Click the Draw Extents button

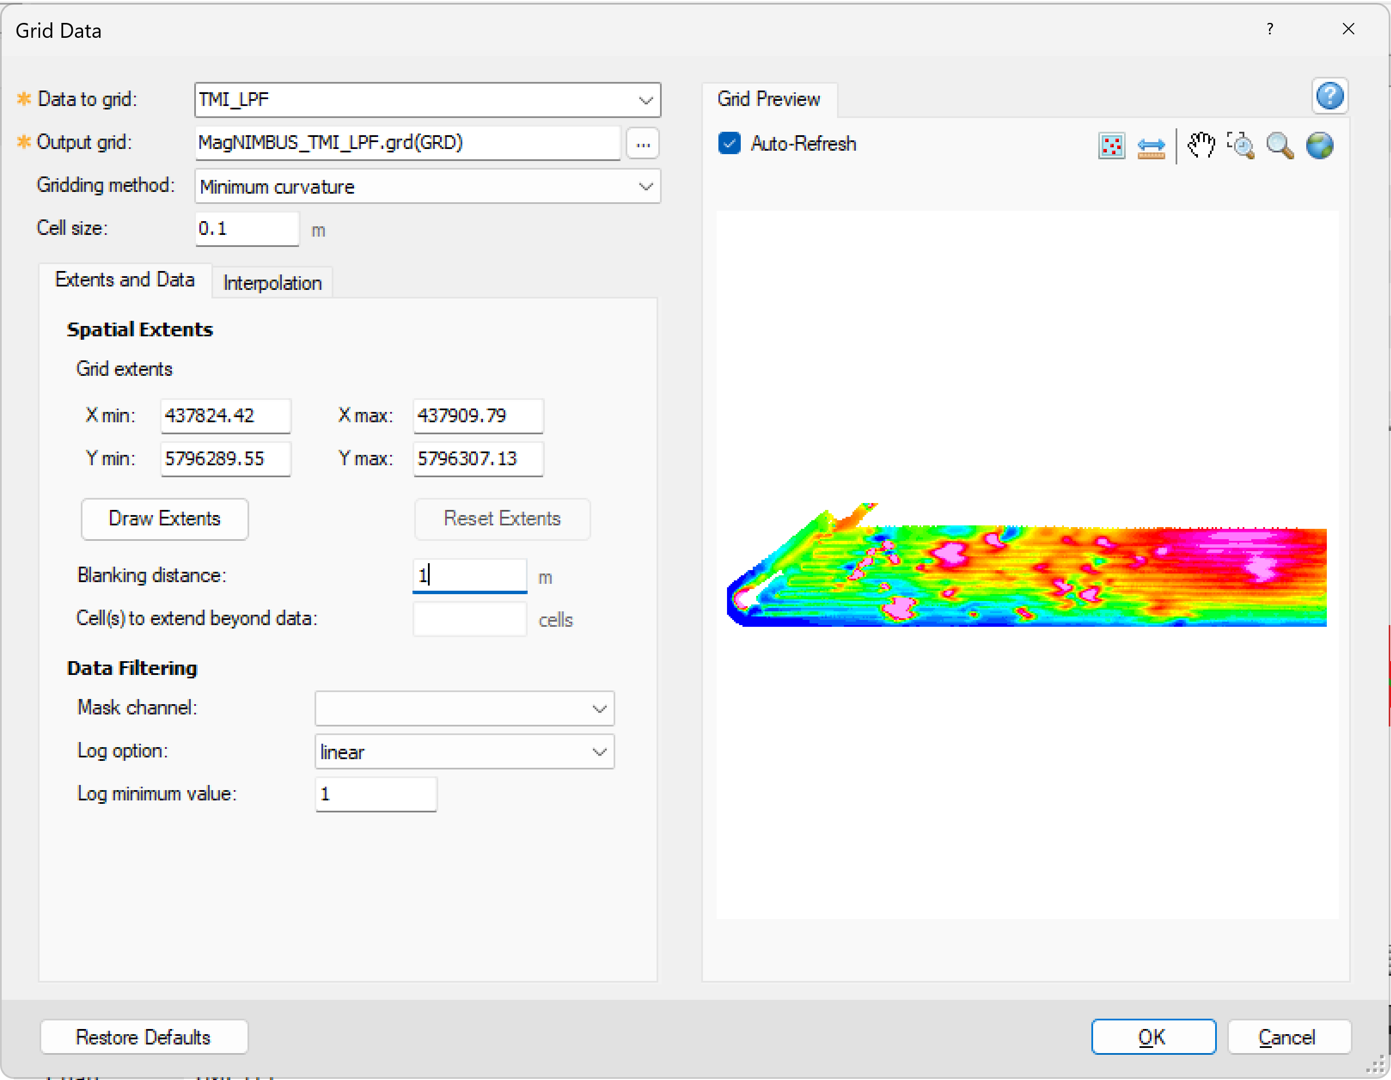pos(164,519)
